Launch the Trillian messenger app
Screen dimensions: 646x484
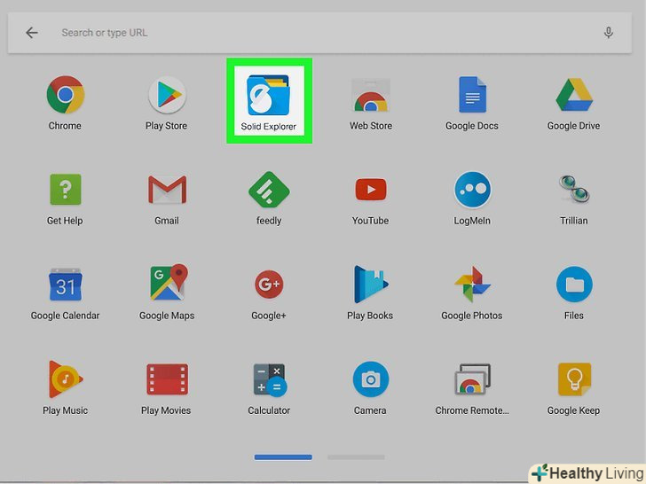pyautogui.click(x=574, y=189)
